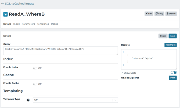Click inside the Query text field
The image size is (180, 108).
tap(60, 51)
